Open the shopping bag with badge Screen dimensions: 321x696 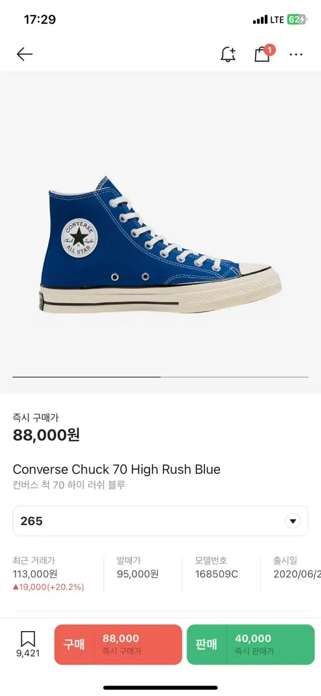(x=264, y=53)
